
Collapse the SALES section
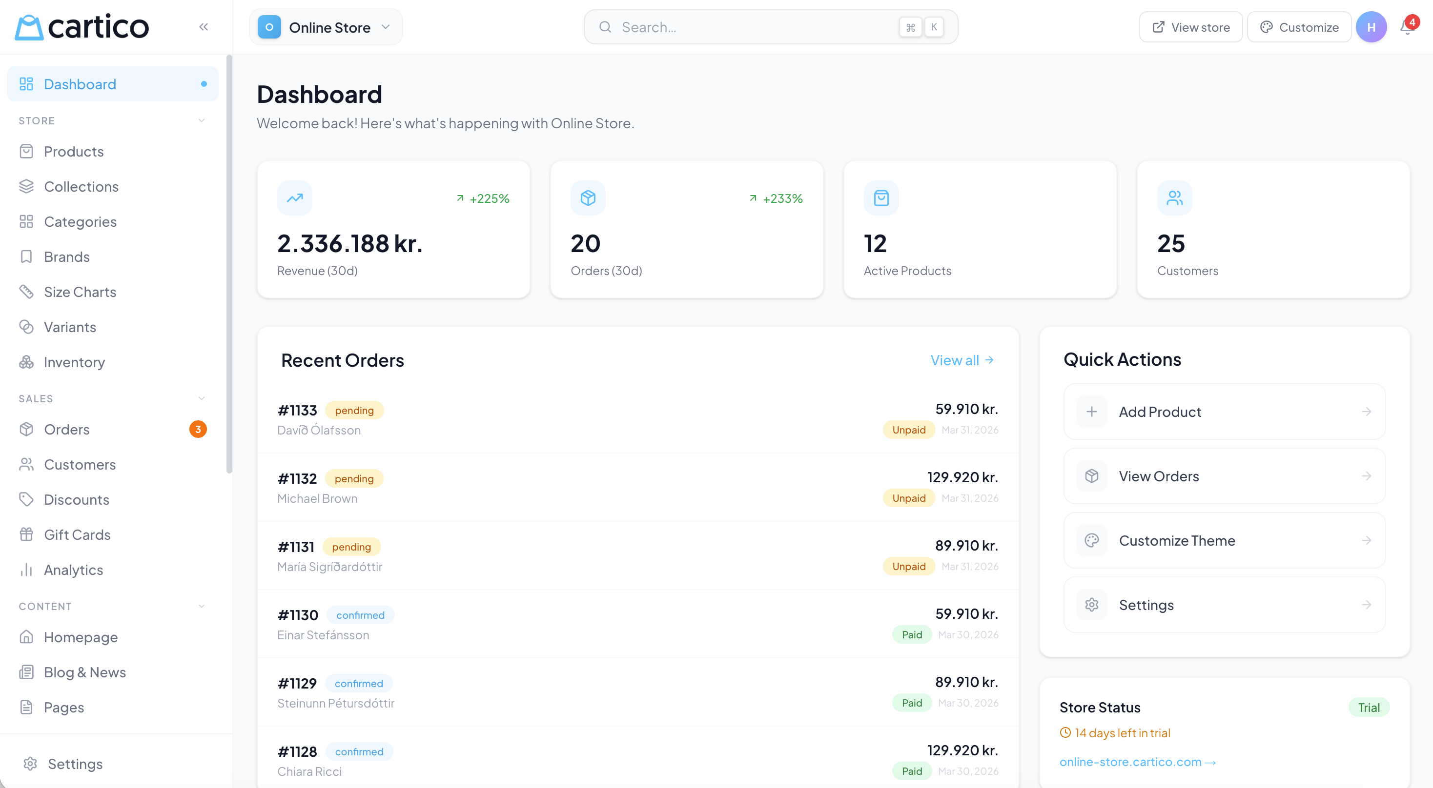[x=202, y=398]
